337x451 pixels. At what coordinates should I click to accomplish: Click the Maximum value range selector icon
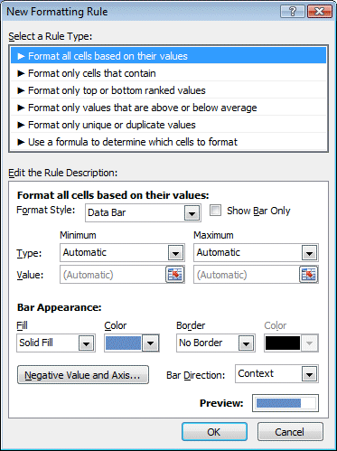click(x=309, y=275)
